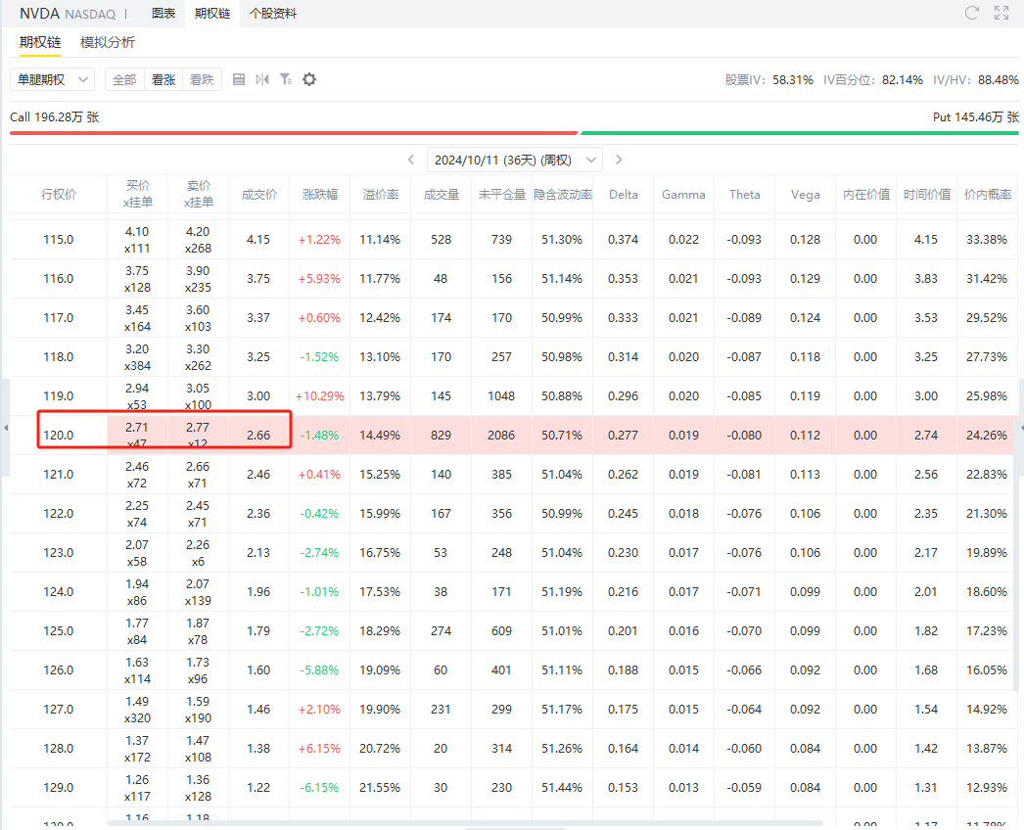This screenshot has height=830, width=1024.
Task: Sort by 溢价率 column header
Action: point(381,194)
